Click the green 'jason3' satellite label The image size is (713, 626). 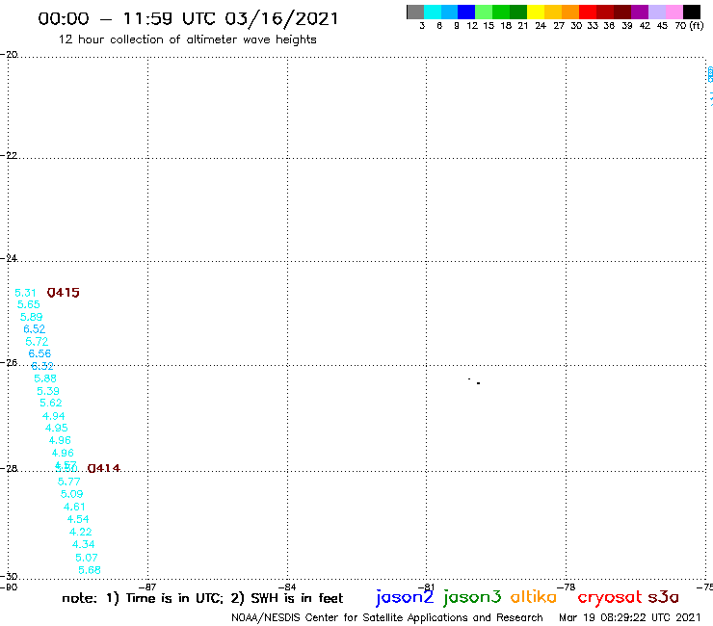[472, 597]
